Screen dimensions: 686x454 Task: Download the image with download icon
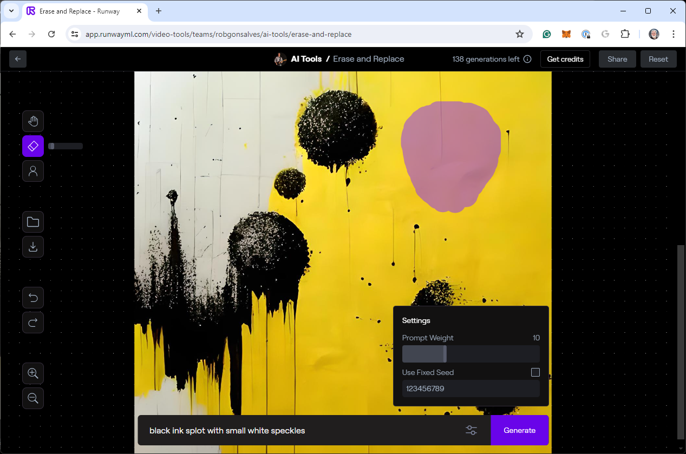tap(33, 247)
